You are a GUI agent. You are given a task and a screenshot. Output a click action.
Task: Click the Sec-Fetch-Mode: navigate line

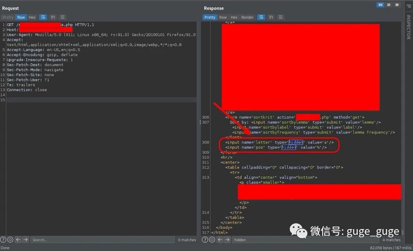[35, 70]
